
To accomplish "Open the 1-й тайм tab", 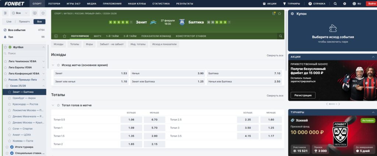I will [x=112, y=36].
